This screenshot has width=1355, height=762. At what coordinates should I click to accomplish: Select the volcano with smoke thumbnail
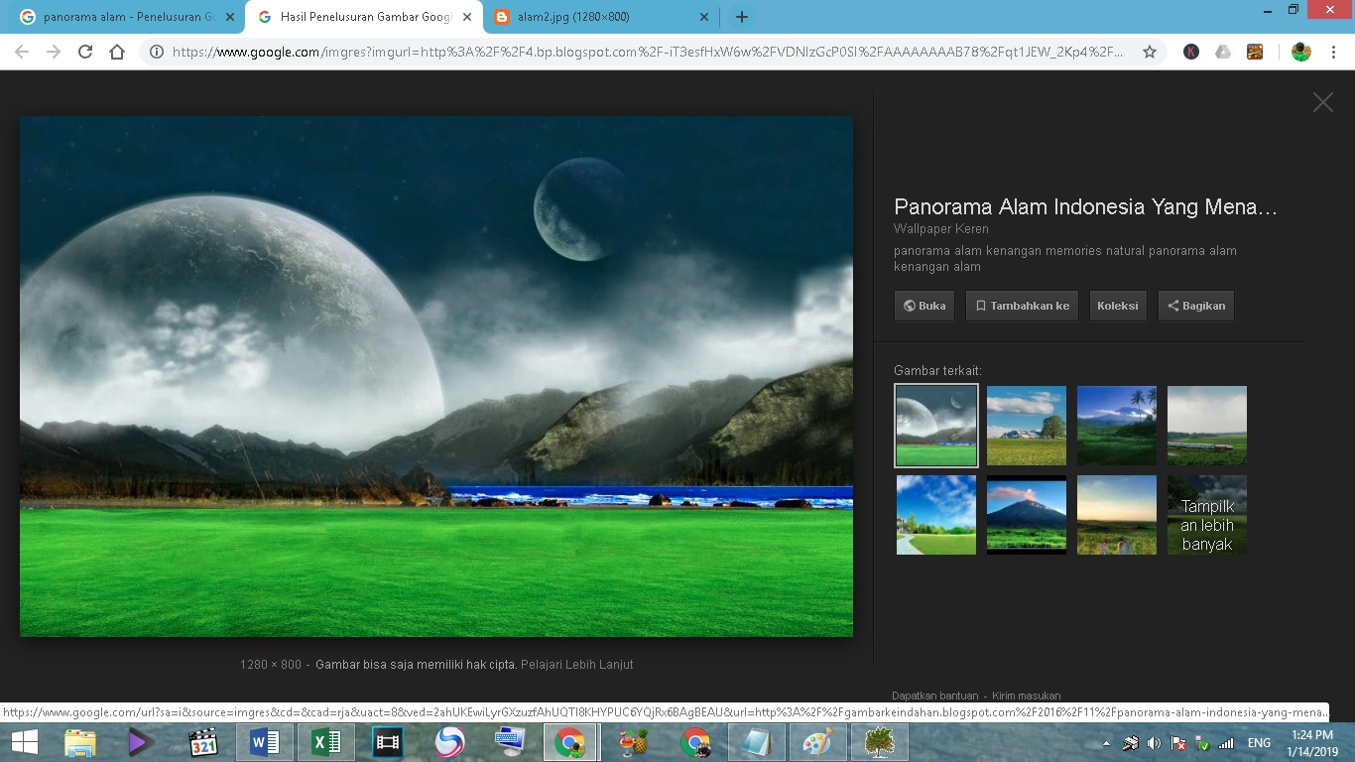1027,515
